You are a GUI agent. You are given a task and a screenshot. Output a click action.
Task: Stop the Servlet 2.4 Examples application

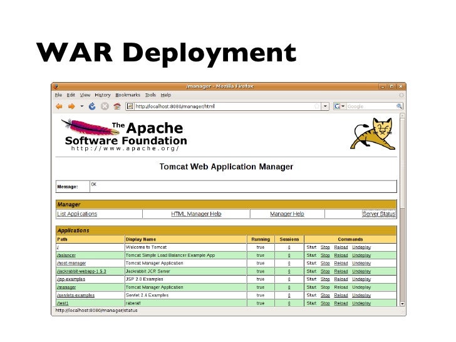[x=325, y=295]
